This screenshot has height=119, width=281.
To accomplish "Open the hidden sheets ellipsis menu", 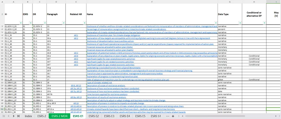I will point(167,116).
